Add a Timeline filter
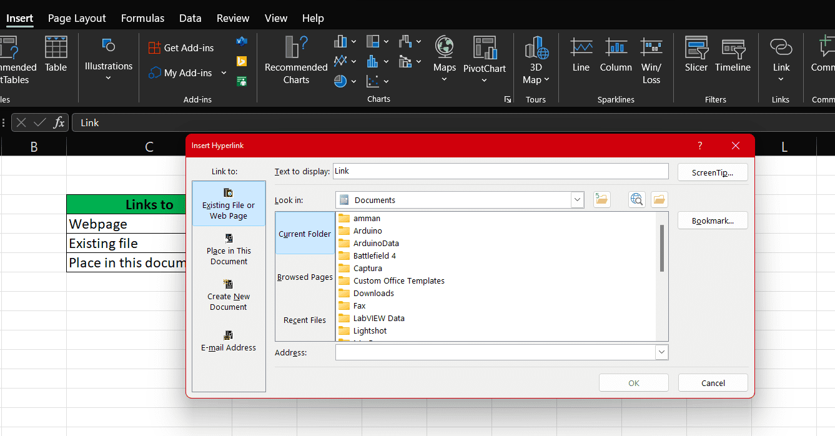835x436 pixels. tap(733, 54)
